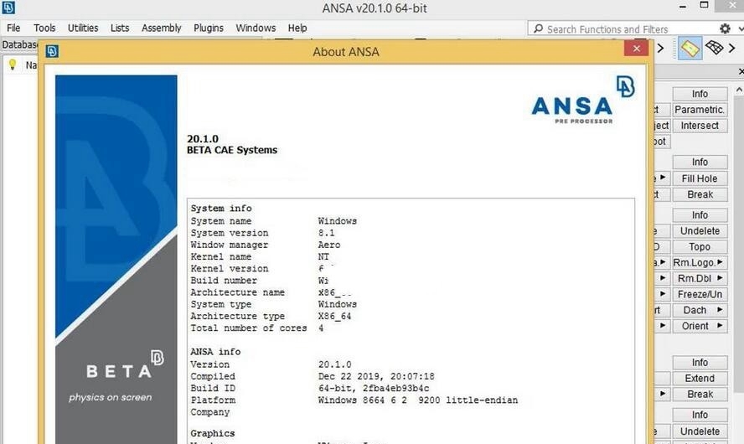Maximize the ANSA main window

[x=704, y=5]
